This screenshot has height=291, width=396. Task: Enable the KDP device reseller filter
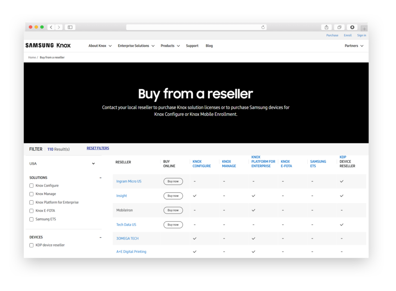pyautogui.click(x=31, y=245)
